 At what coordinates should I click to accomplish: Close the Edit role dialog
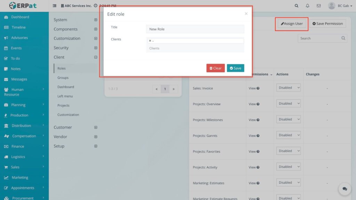[246, 14]
